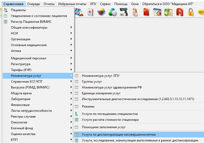Click the yellow chat bubble toolbar icon

(x=201, y=12)
